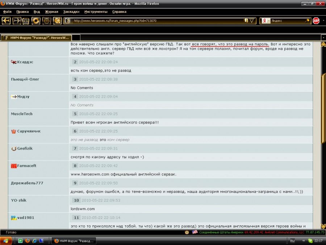Click the browser Back arrow button
This screenshot has height=245, width=326.
[x=6, y=21]
